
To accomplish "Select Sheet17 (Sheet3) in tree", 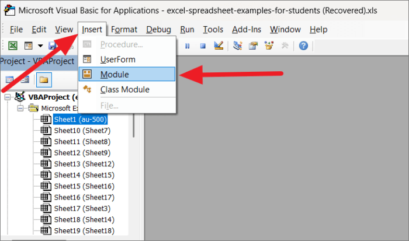I will coord(82,208).
